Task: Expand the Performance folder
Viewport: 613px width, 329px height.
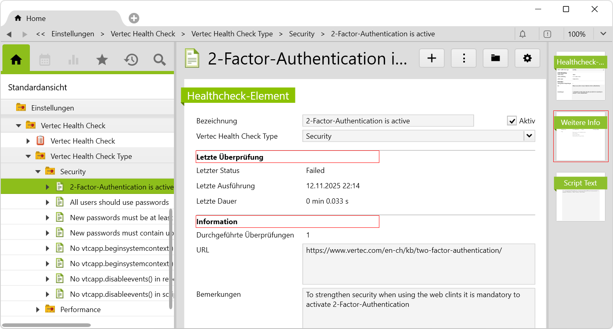Action: [x=38, y=310]
